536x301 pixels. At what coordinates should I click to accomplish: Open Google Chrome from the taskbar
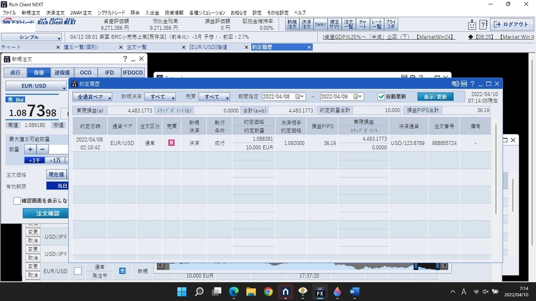[268, 292]
